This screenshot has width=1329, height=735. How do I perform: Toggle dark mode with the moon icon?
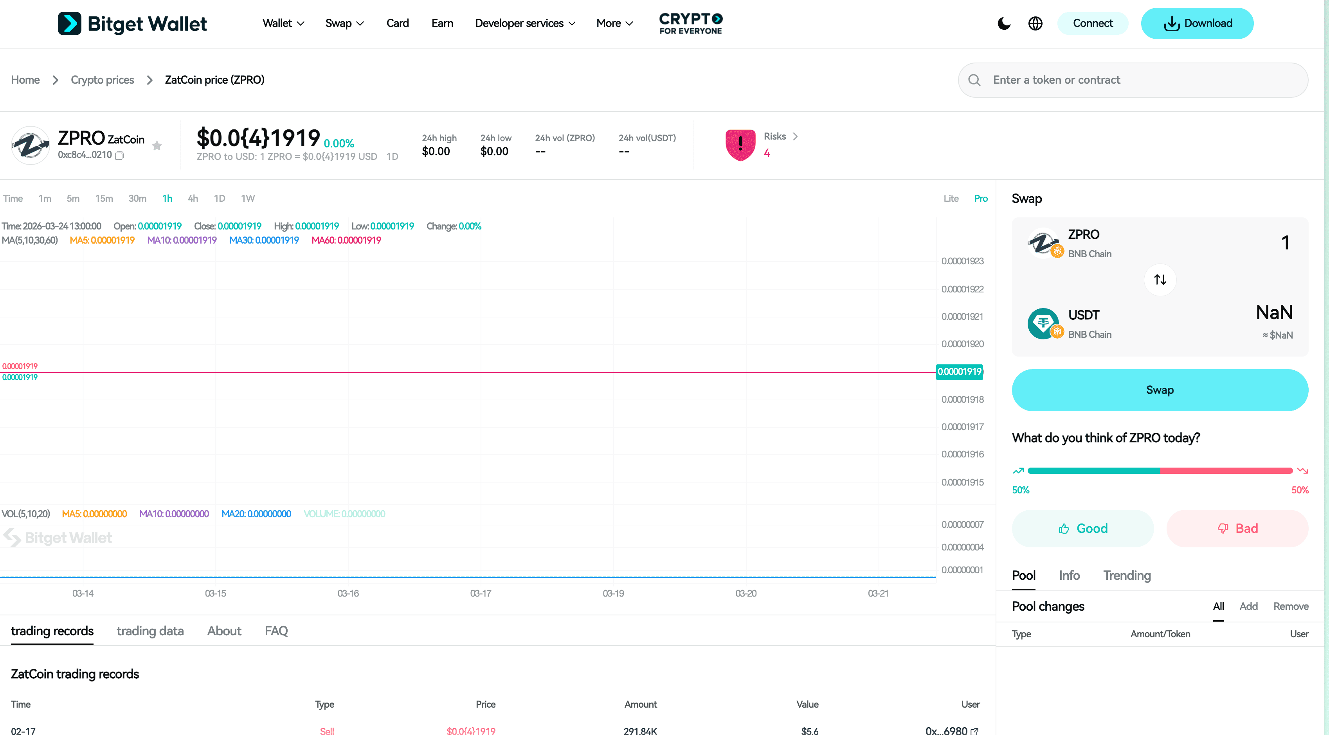pos(1003,23)
